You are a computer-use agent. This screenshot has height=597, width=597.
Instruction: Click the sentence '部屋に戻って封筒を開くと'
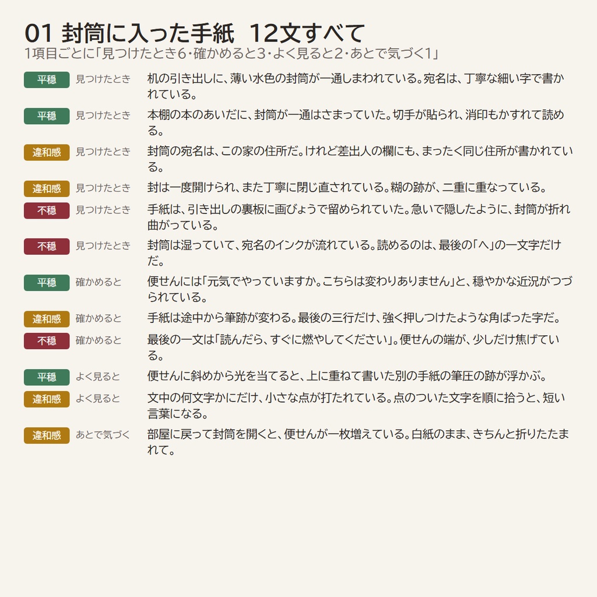[359, 442]
